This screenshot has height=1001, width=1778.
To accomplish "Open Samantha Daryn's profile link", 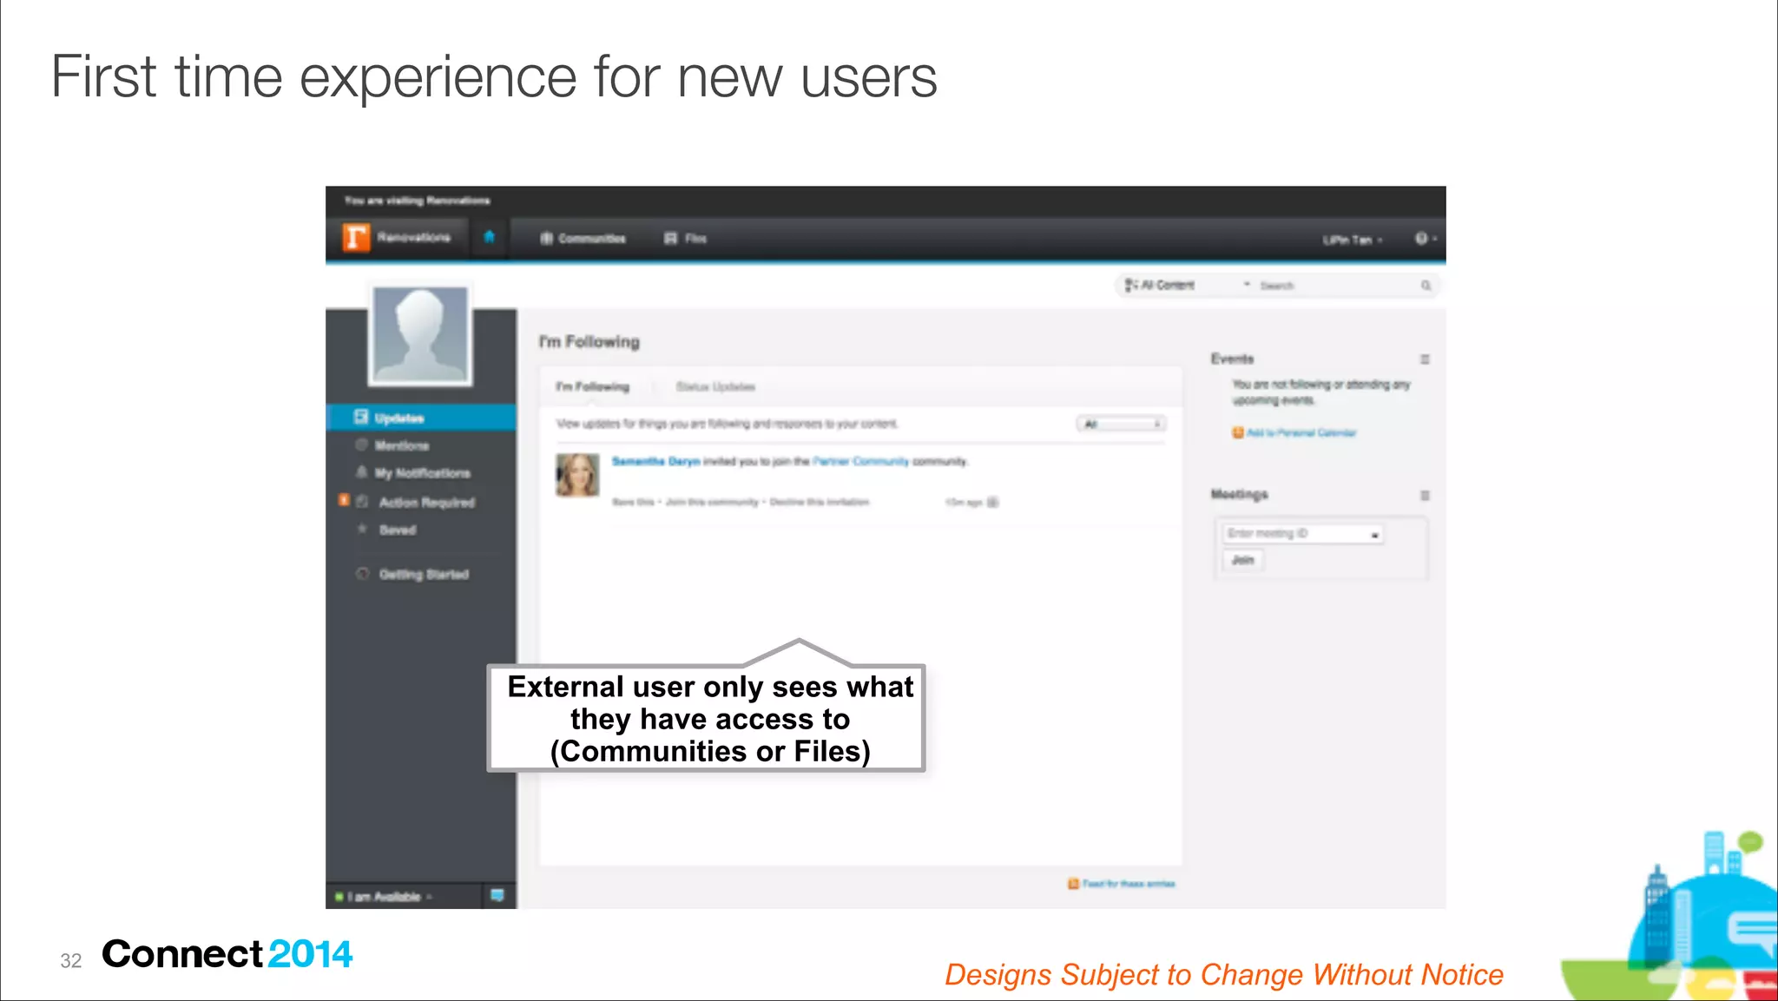I will [655, 461].
